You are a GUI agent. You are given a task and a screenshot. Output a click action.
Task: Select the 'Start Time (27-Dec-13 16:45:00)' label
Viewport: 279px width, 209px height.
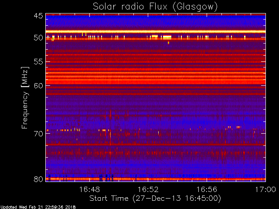click(155, 199)
